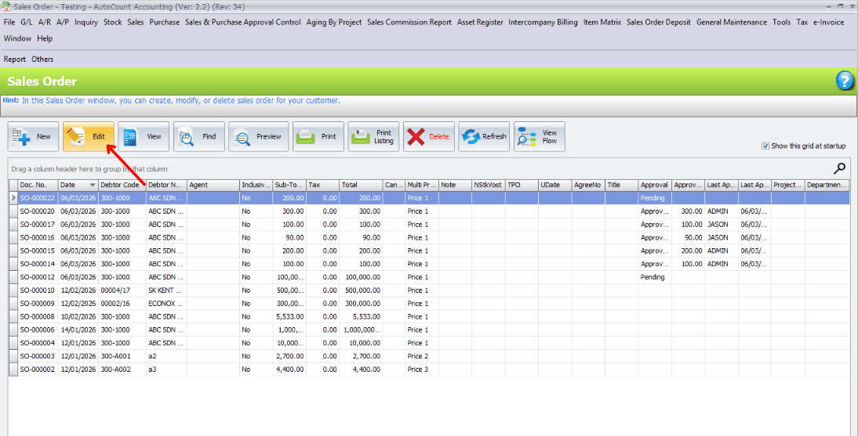
Task: Open Sales Commission Report menu
Action: (409, 23)
